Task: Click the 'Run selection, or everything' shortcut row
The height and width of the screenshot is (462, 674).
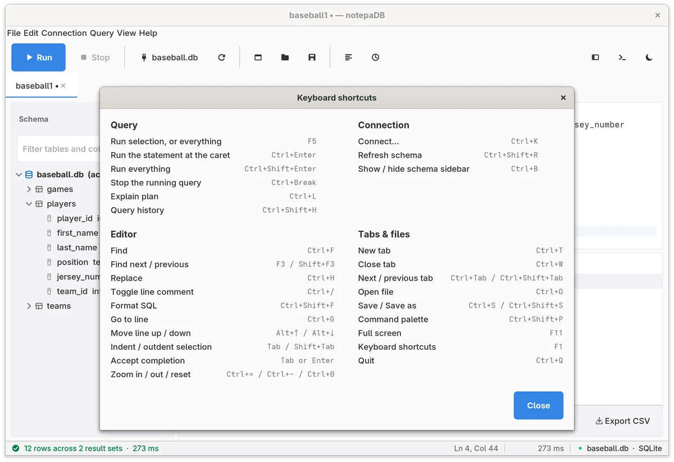Action: pos(213,141)
